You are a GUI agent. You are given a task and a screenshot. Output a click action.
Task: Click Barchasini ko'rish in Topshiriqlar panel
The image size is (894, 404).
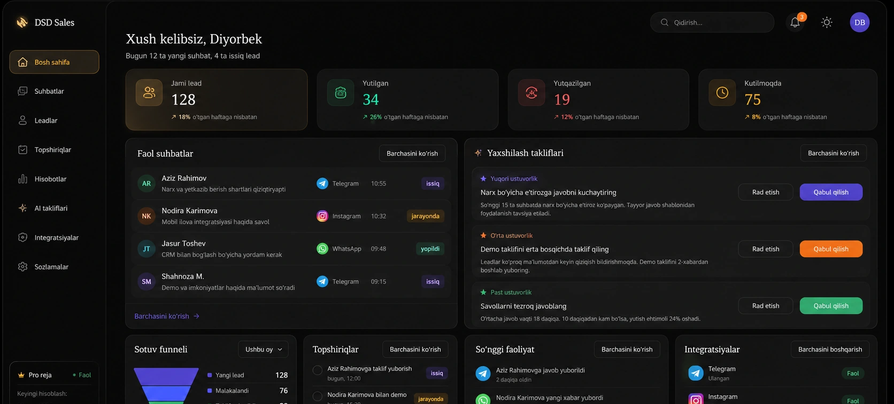point(415,350)
